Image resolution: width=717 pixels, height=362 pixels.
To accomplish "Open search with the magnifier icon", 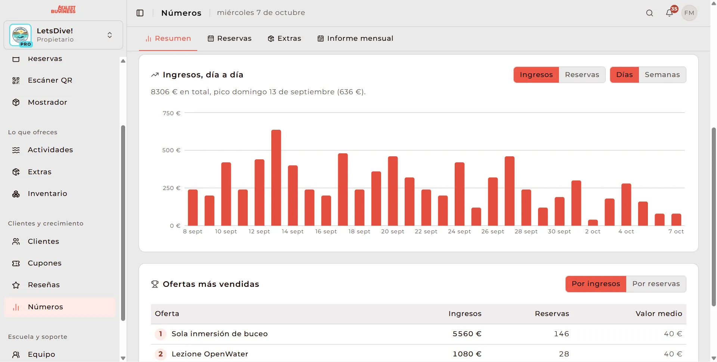I will coord(650,13).
